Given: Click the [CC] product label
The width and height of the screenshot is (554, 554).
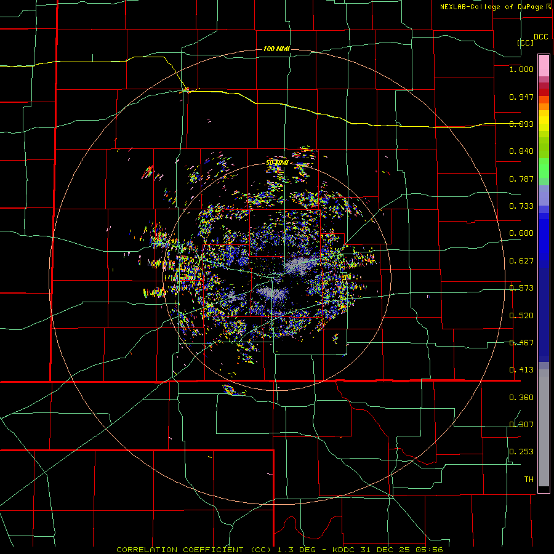Looking at the screenshot, I should click(x=526, y=42).
